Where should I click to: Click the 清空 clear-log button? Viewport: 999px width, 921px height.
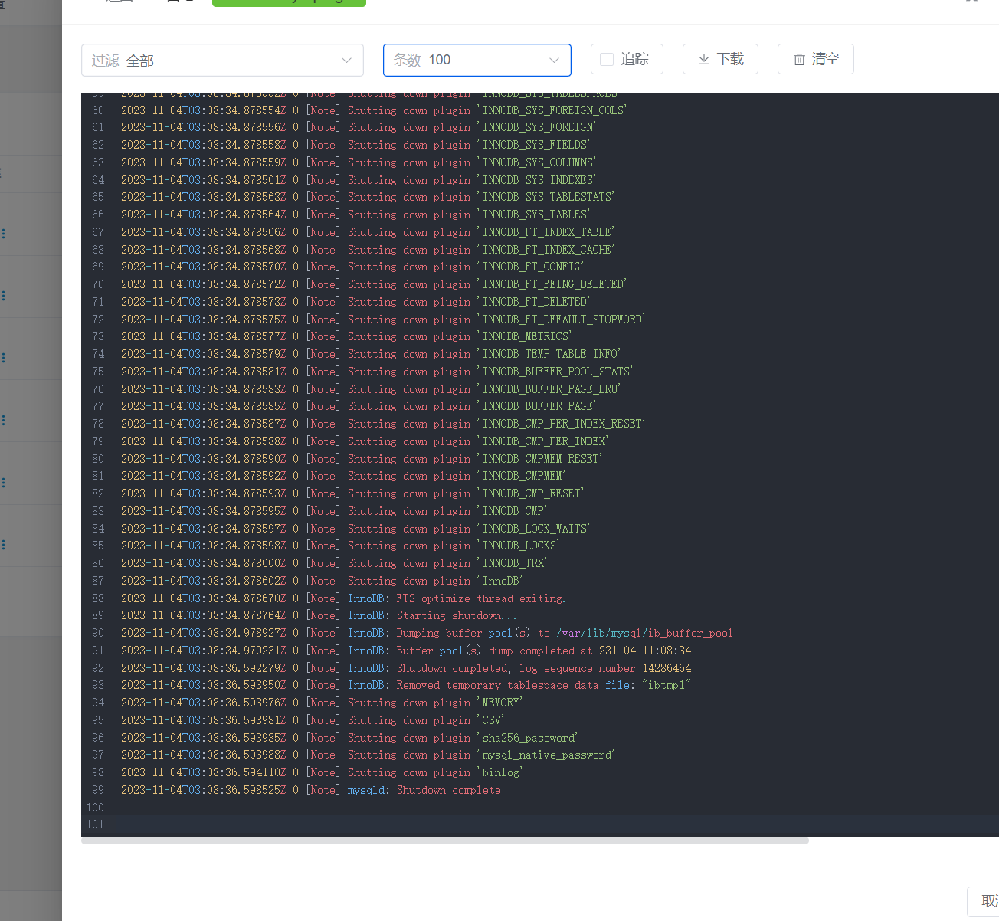point(815,59)
